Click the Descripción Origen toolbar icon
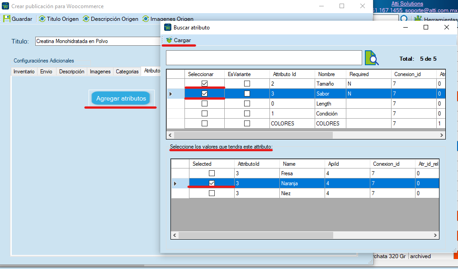This screenshot has width=458, height=269. pos(86,19)
